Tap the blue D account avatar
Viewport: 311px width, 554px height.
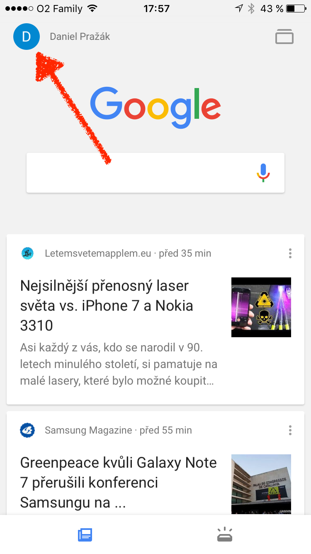tap(27, 37)
